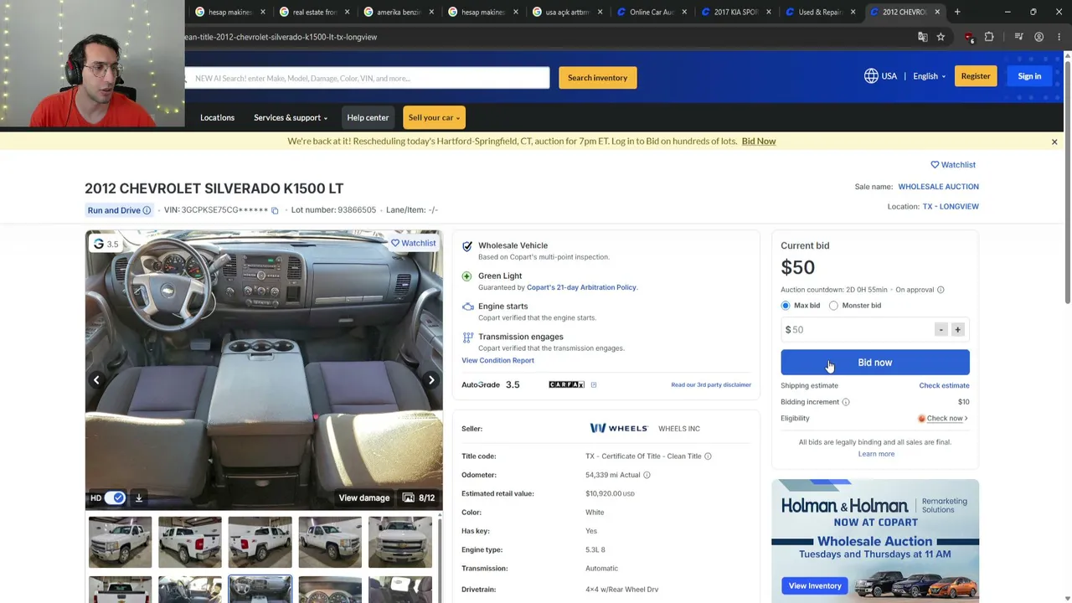Click View Inventory in the Holman ad
This screenshot has height=603, width=1072.
click(x=815, y=586)
